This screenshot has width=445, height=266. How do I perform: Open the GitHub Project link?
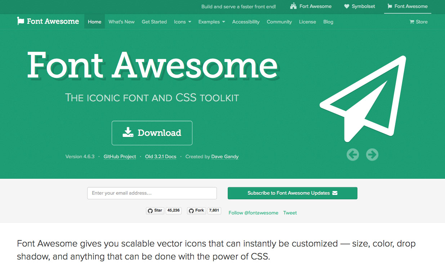120,156
